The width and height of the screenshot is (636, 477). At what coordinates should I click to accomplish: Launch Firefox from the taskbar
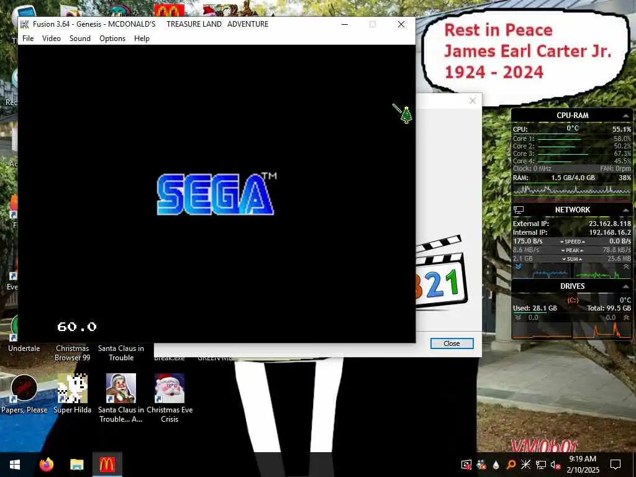pos(47,465)
